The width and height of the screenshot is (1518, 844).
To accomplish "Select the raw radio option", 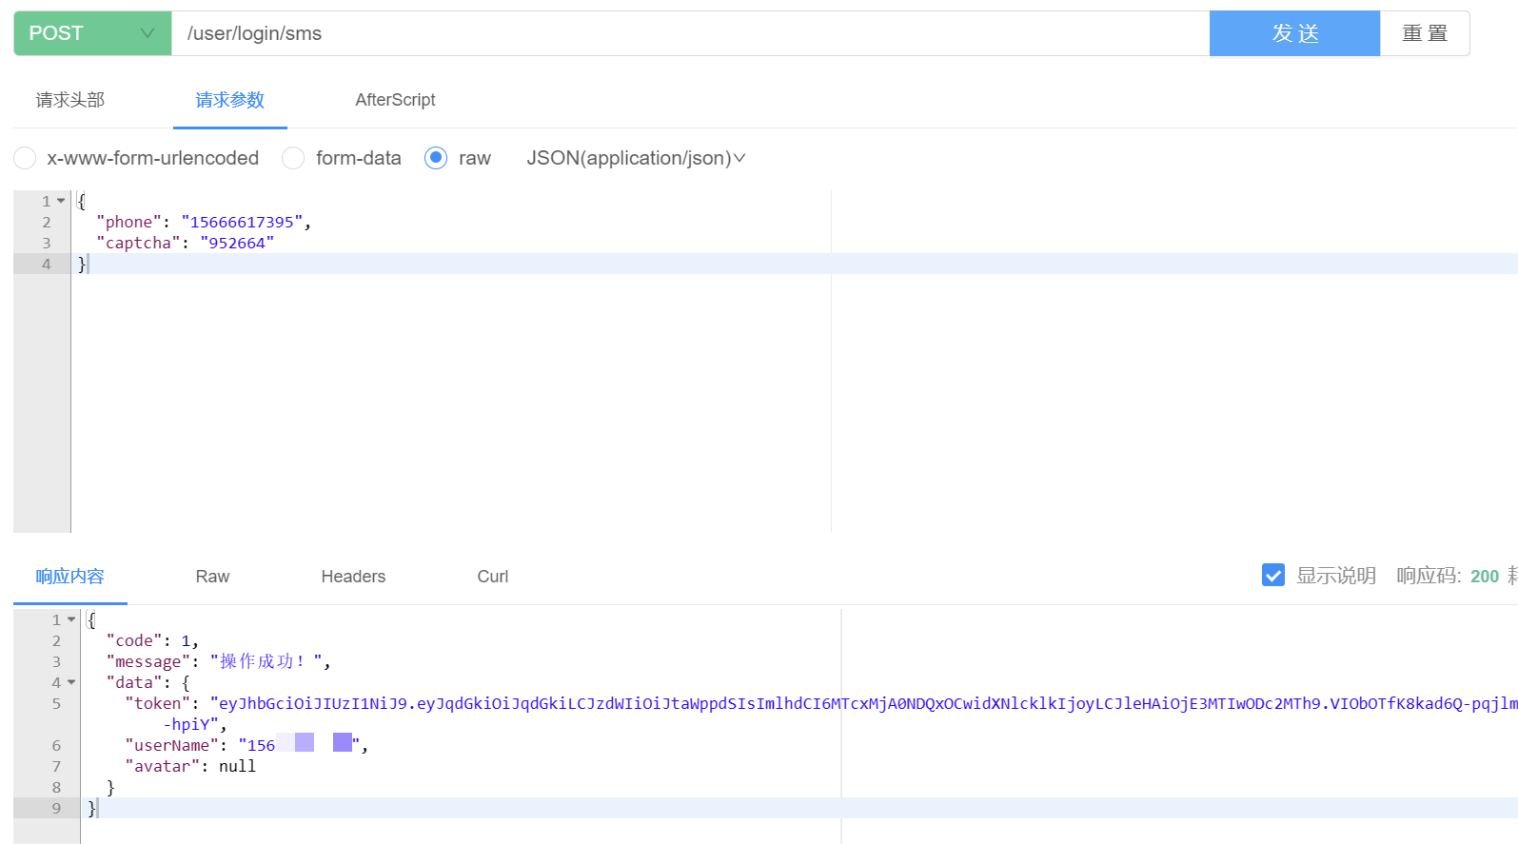I will tap(436, 158).
